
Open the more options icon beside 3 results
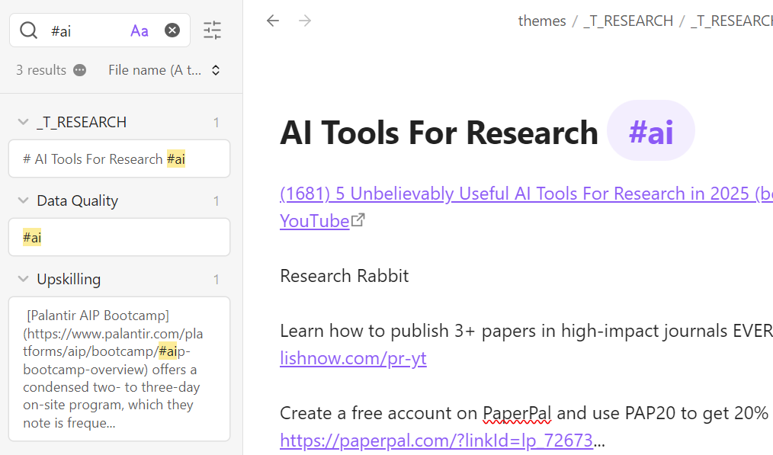79,70
